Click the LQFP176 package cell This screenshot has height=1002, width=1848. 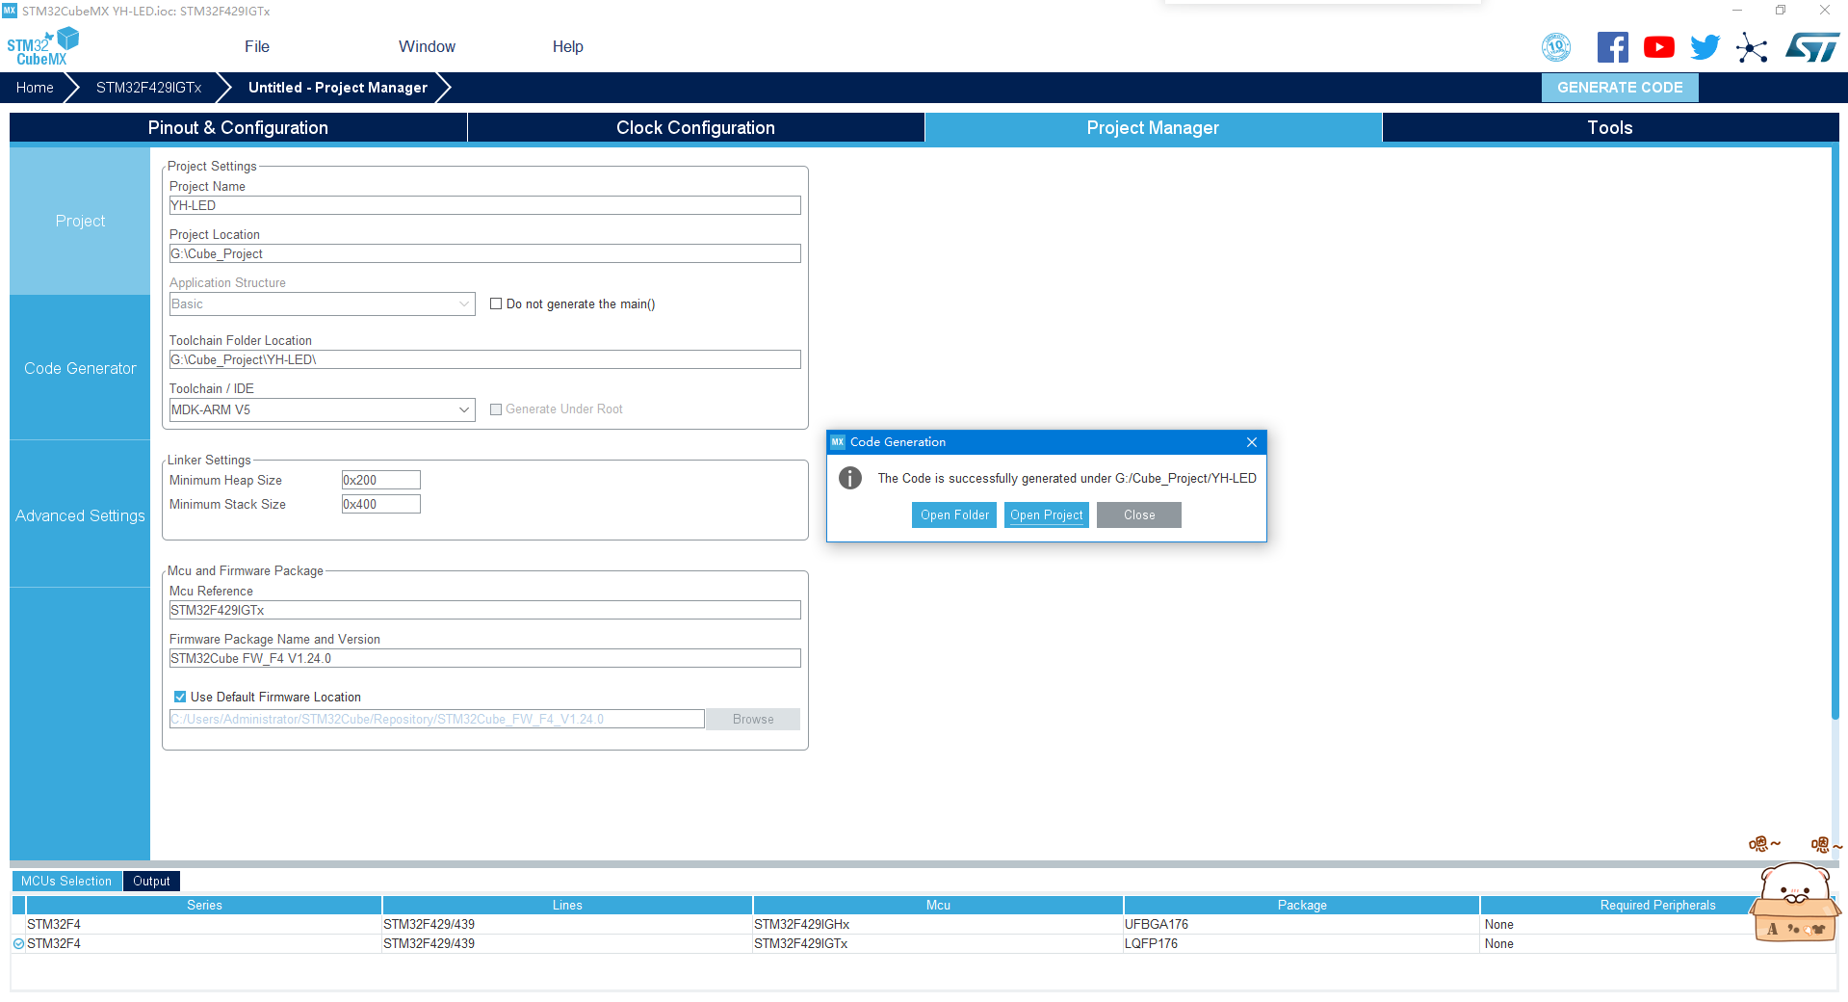(x=1302, y=944)
